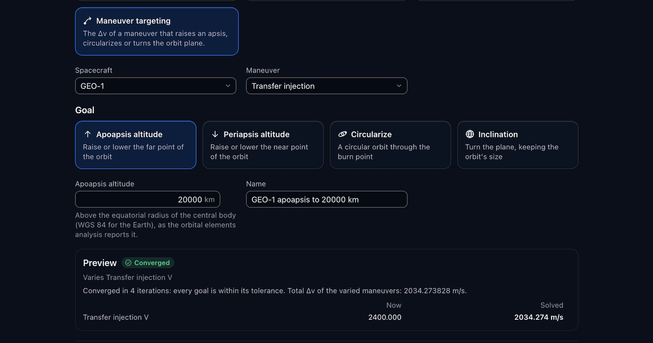Screen dimensions: 653x343
Task: Select the Periapsis altitude goal card
Action: 263,145
